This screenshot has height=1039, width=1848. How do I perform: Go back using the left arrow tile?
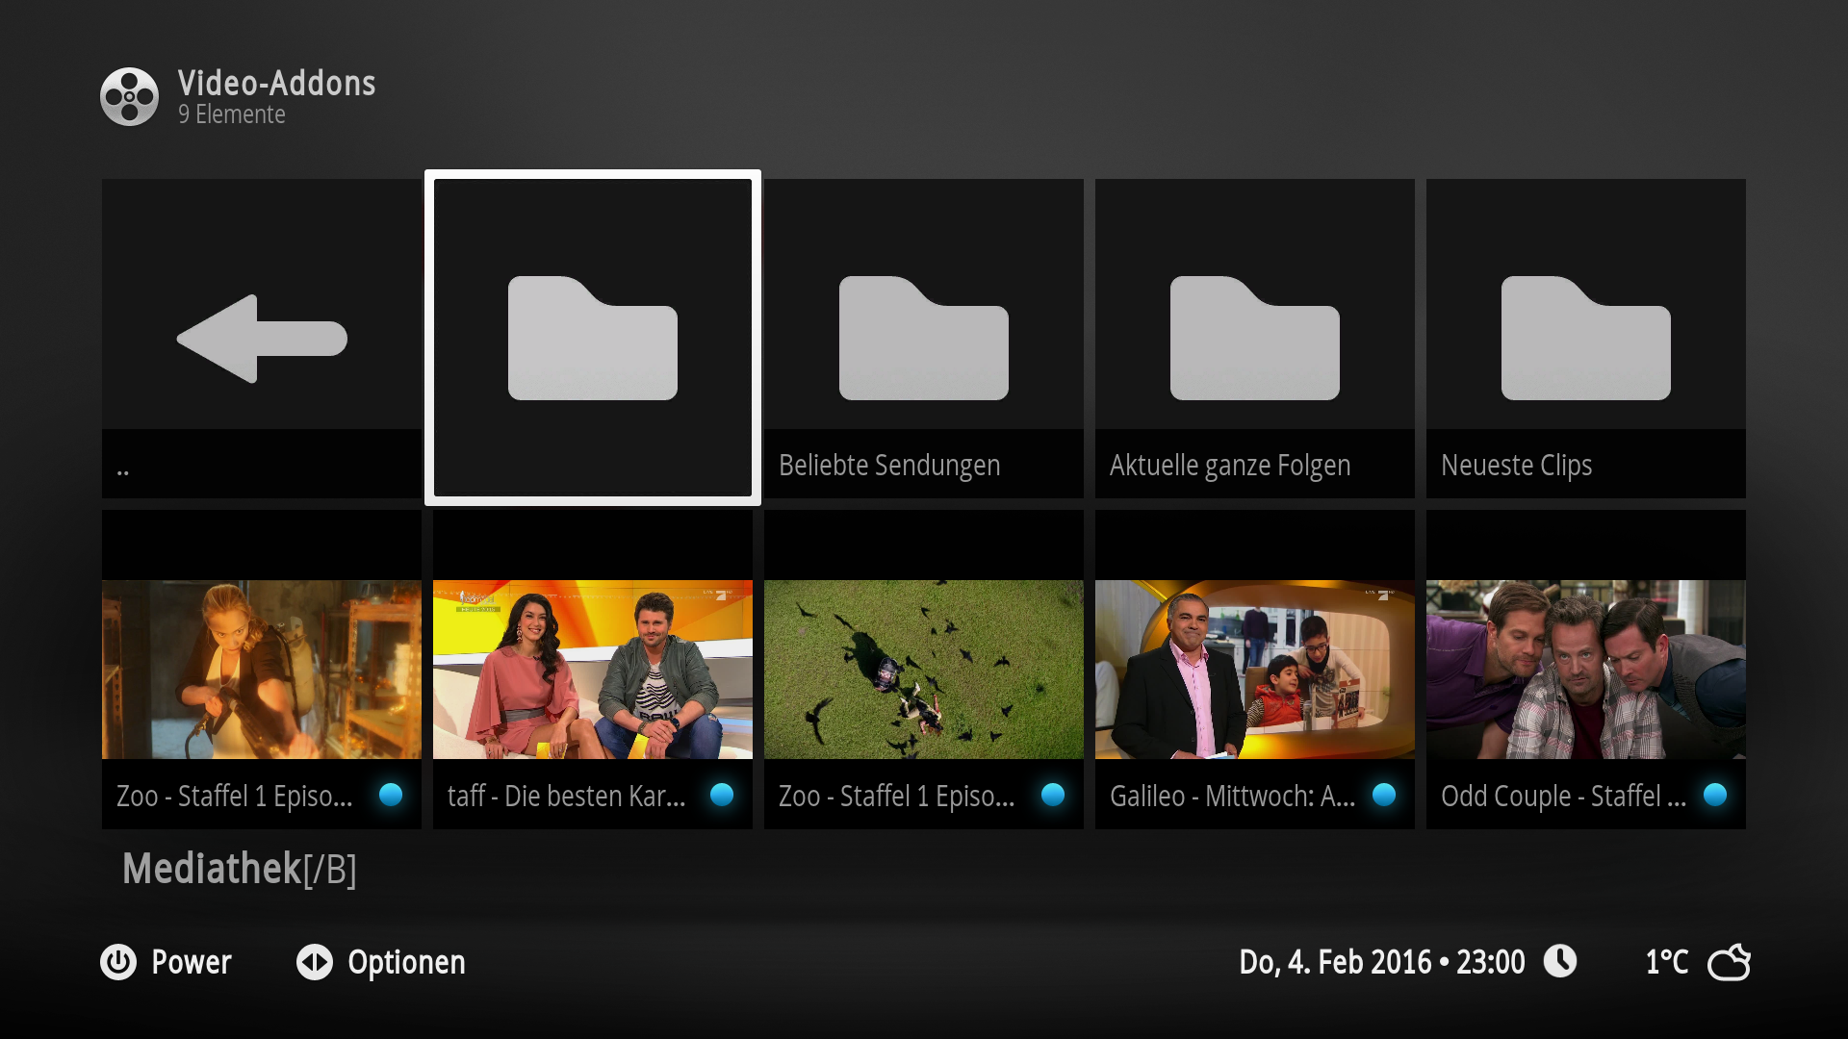(x=262, y=339)
